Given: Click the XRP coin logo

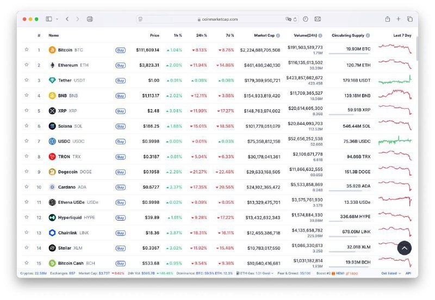Looking at the screenshot, I should point(52,111).
